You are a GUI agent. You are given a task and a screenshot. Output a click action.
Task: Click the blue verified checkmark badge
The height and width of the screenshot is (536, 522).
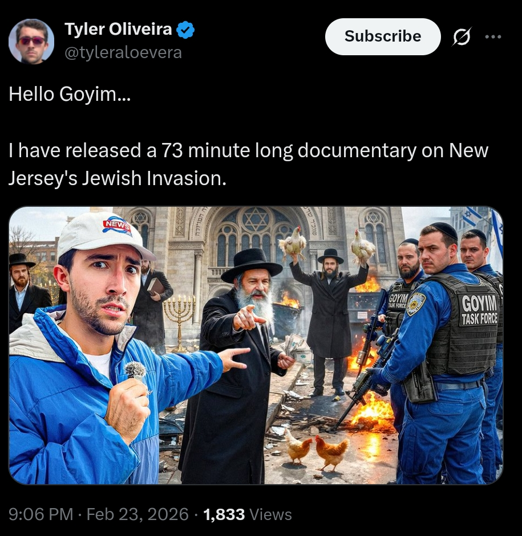(185, 30)
